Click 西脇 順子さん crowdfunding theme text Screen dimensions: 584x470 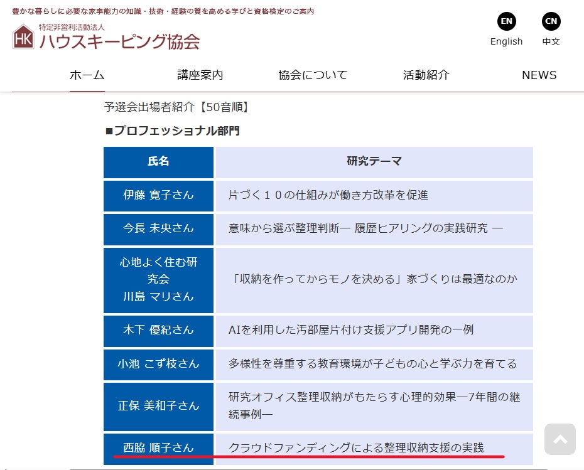point(356,448)
